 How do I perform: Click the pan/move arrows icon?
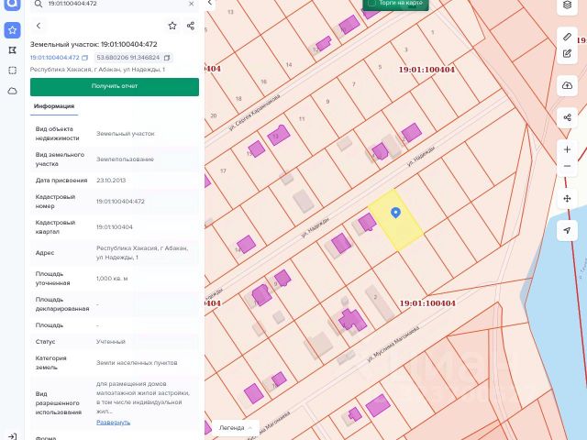567,198
